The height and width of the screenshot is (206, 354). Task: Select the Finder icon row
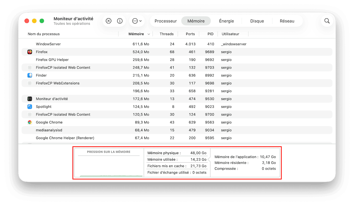coord(30,75)
